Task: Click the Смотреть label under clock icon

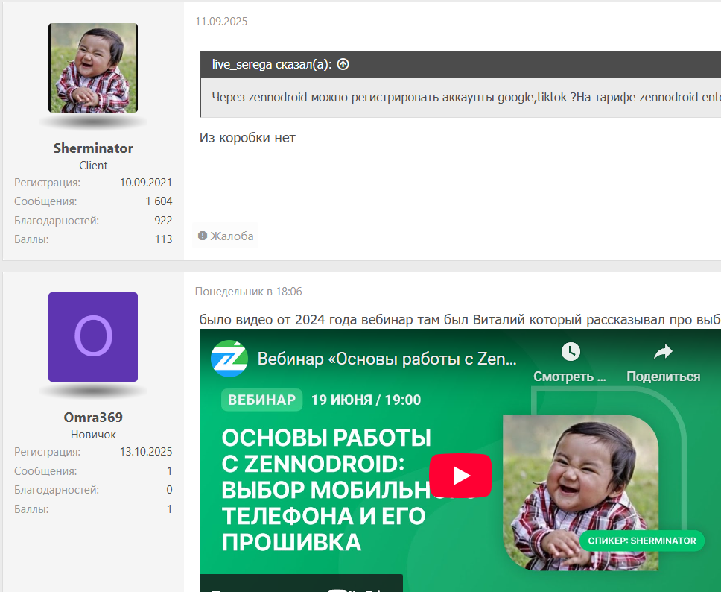Action: pyautogui.click(x=570, y=377)
